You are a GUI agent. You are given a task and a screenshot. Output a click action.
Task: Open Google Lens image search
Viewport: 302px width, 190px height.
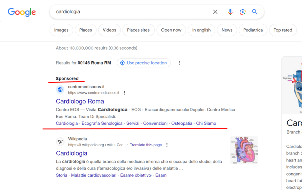coord(243,12)
